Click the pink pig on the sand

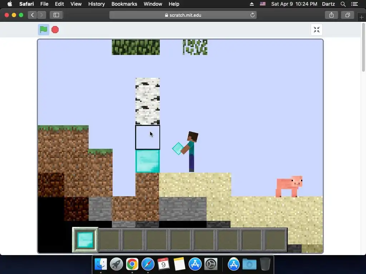click(x=290, y=186)
